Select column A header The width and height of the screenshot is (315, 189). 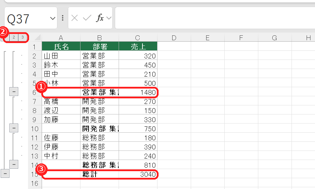point(61,37)
